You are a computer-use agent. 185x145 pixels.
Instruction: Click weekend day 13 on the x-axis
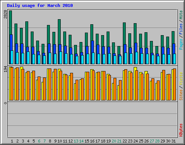pyautogui.click(x=76, y=141)
